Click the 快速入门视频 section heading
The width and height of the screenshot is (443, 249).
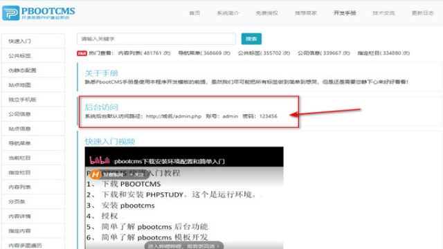(x=110, y=141)
